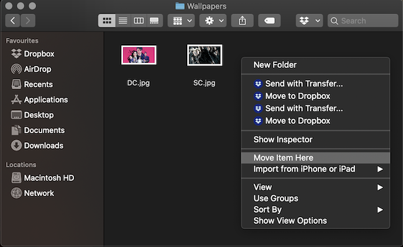Expand the Sort By submenu
Image resolution: width=403 pixels, height=247 pixels.
click(315, 210)
